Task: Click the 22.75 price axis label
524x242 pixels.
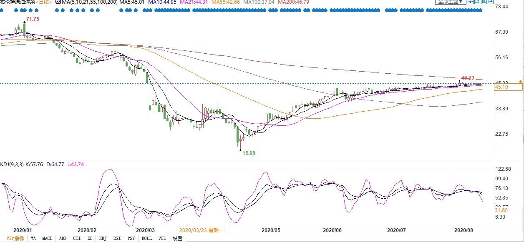Action: coord(501,134)
